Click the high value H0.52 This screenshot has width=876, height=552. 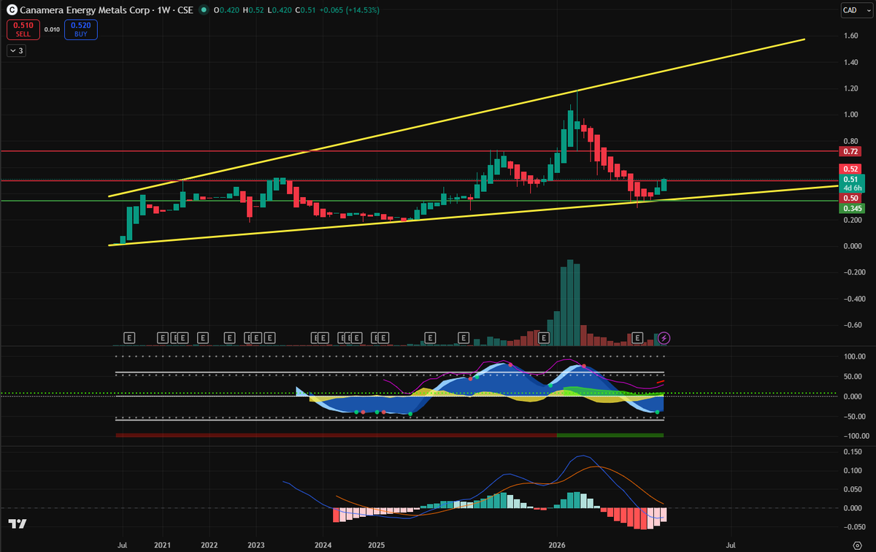253,10
